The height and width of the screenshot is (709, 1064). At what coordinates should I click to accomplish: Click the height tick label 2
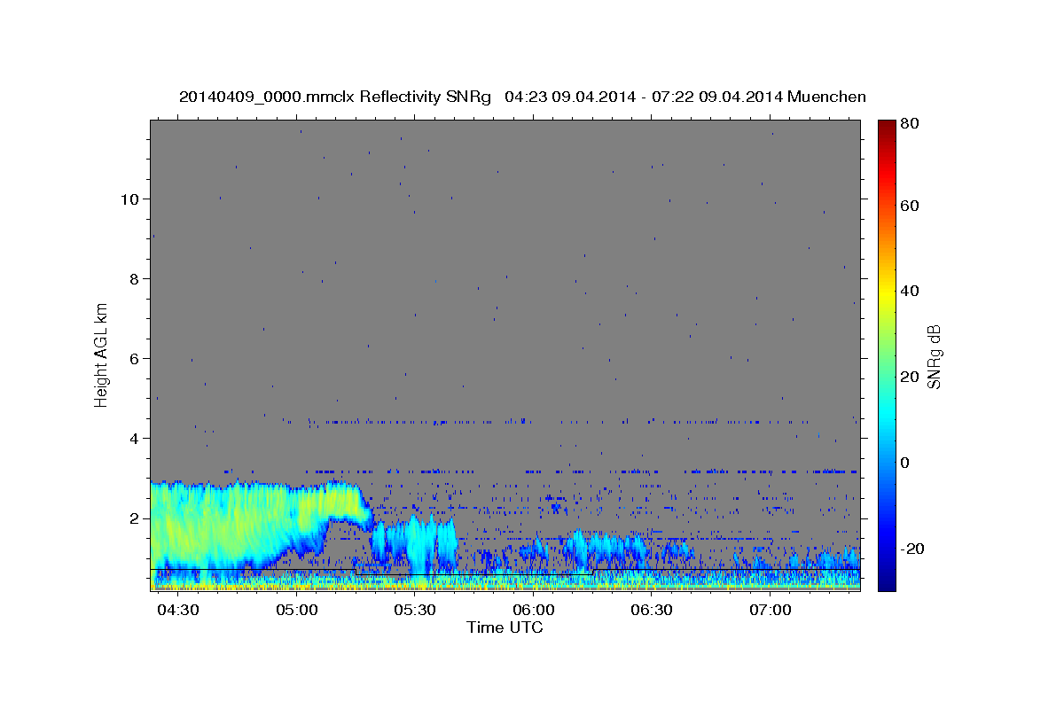(x=133, y=518)
